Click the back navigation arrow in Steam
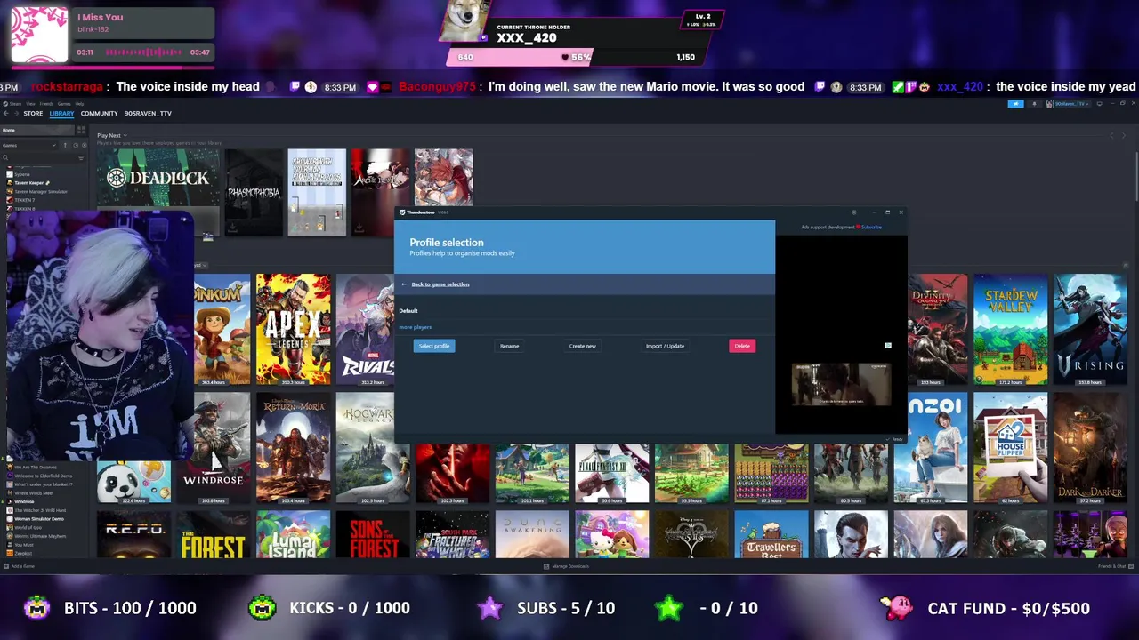 click(x=5, y=114)
